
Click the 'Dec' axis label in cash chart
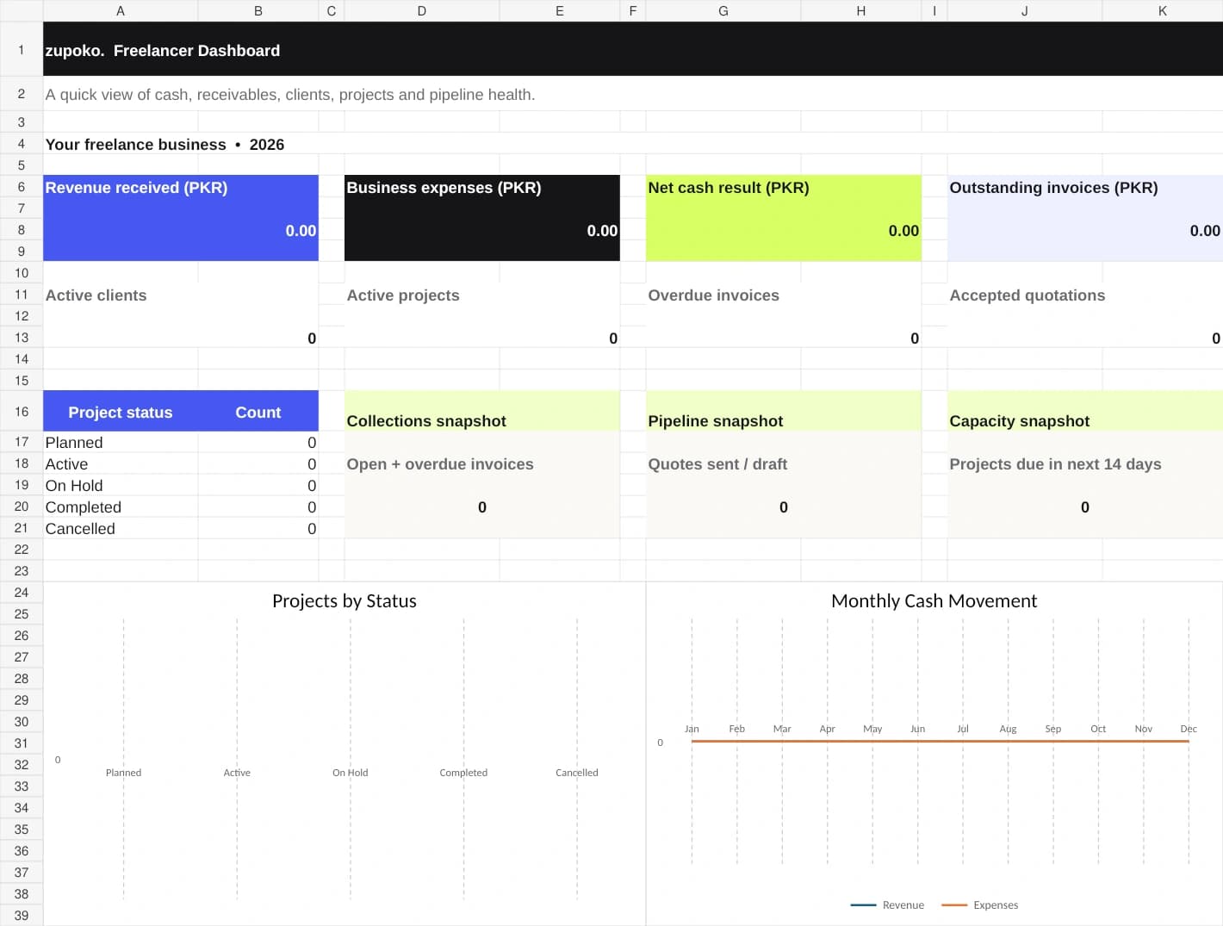coord(1189,729)
